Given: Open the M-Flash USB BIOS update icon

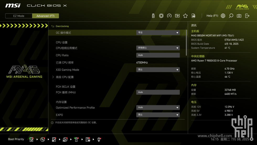Looking at the screenshot, I should point(153,16).
